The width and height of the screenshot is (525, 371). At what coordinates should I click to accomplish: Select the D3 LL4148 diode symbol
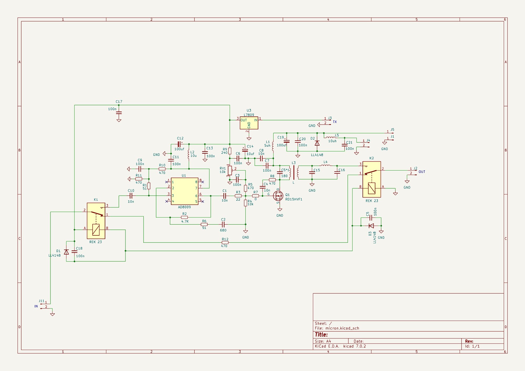(371, 226)
